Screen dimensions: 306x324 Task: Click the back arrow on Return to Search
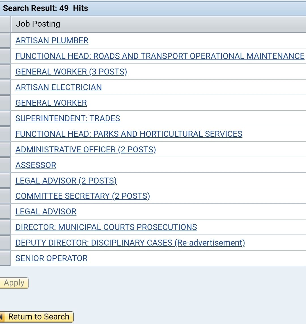pos(3,317)
